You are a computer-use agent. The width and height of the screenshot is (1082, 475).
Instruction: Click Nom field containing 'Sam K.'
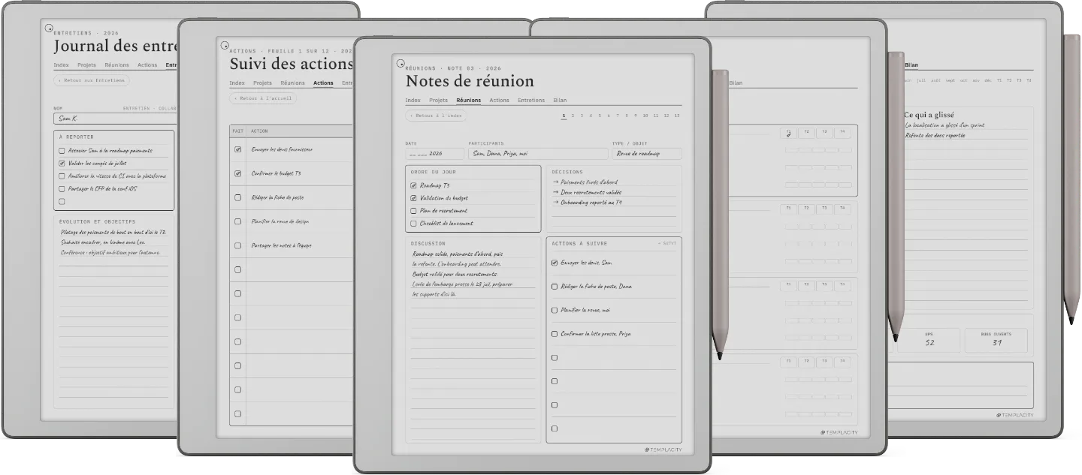(x=114, y=118)
